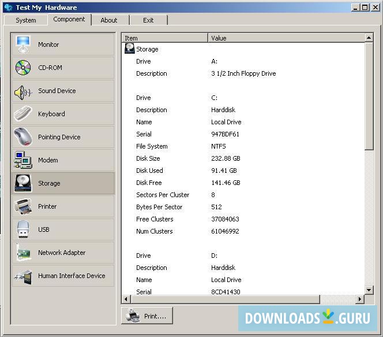383x337 pixels.
Task: Maximize the Test My Hardware window
Action: point(365,8)
